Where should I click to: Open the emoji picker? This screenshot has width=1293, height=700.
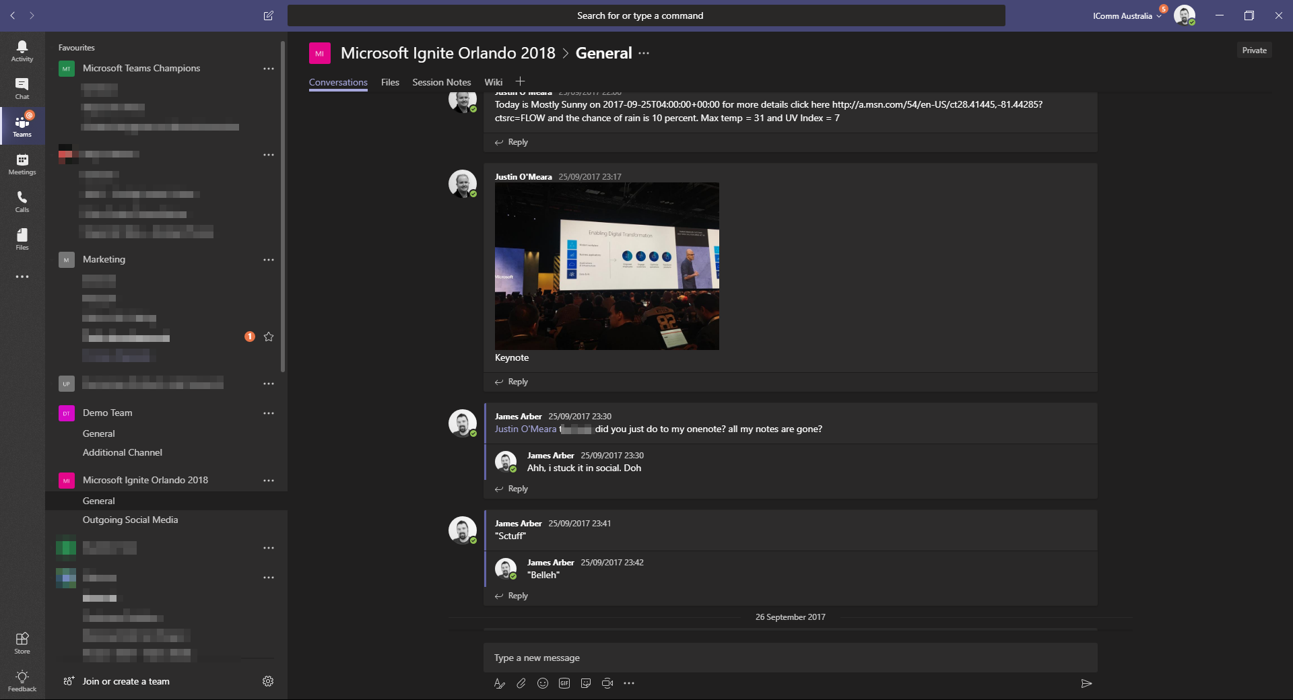tap(543, 683)
